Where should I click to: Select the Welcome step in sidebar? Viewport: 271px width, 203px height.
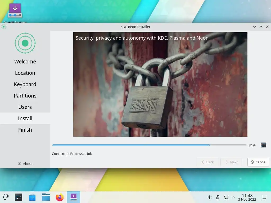pyautogui.click(x=25, y=62)
